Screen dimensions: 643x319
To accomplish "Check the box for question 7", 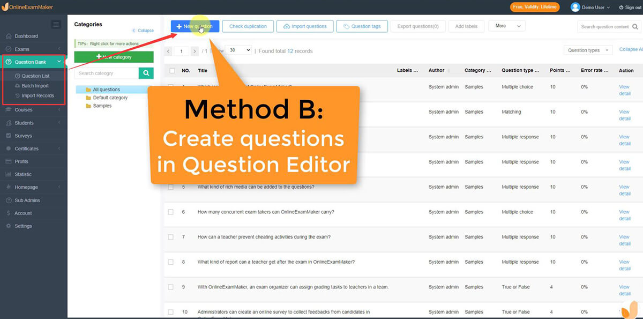I will (171, 237).
